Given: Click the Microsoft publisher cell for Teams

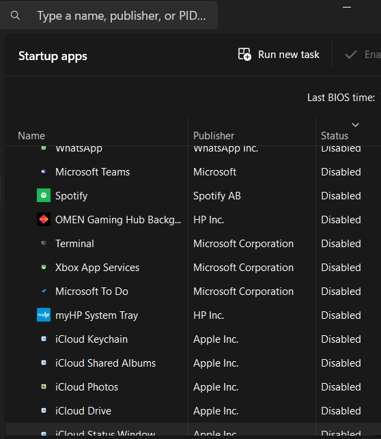Looking at the screenshot, I should (x=214, y=172).
